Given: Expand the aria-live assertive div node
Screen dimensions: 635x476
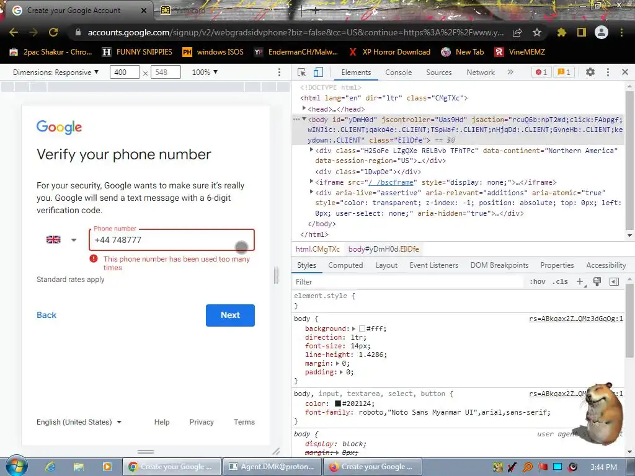Looking at the screenshot, I should pos(311,192).
